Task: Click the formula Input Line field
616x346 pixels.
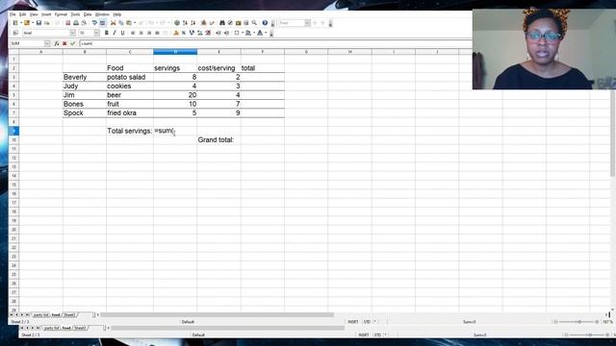Action: (x=275, y=43)
